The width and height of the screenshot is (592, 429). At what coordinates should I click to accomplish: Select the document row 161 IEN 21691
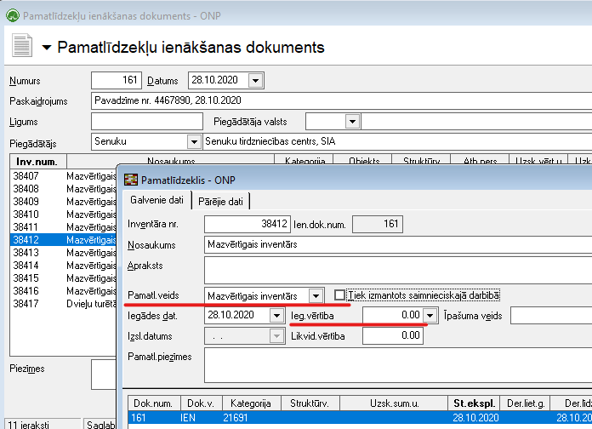point(360,418)
